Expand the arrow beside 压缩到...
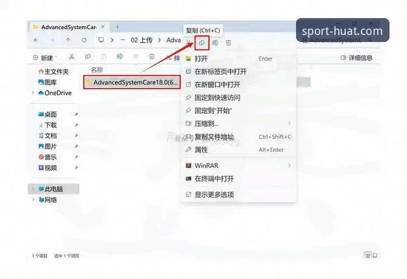Viewport: 407px width, 279px height. 289,123
